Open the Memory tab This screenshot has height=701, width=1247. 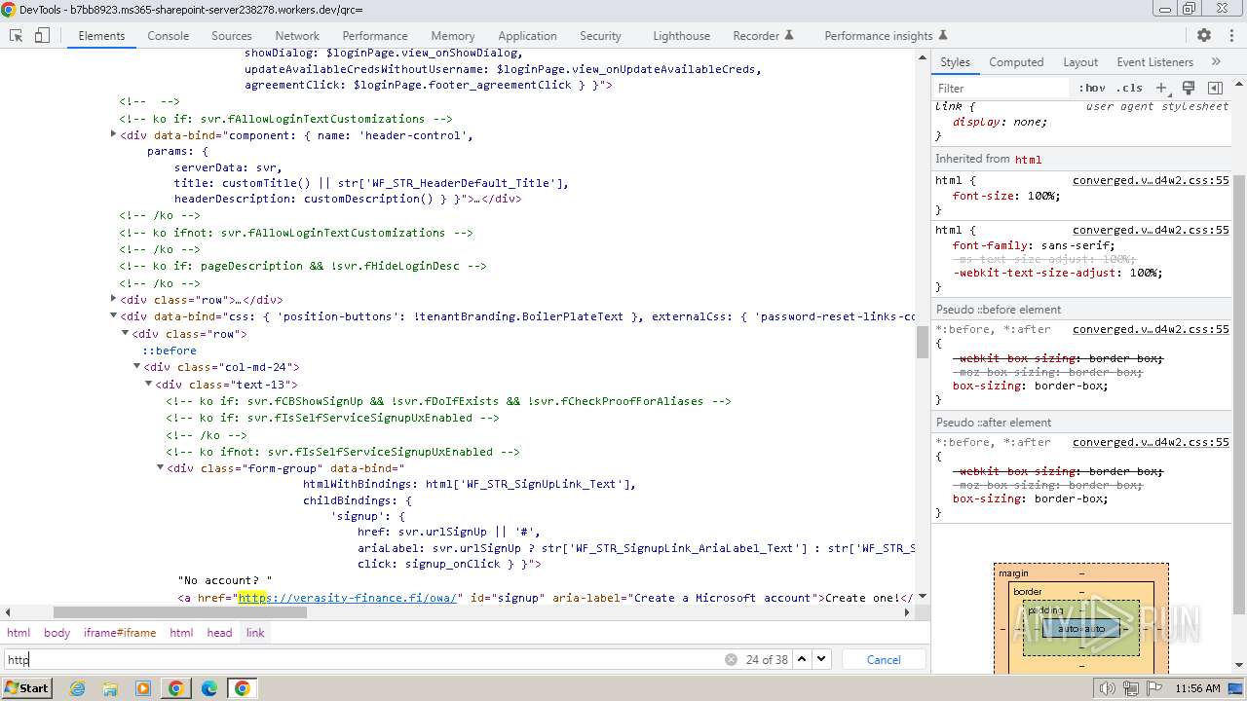click(x=453, y=35)
